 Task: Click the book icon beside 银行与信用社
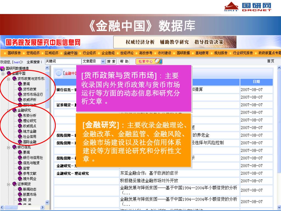[20, 157]
